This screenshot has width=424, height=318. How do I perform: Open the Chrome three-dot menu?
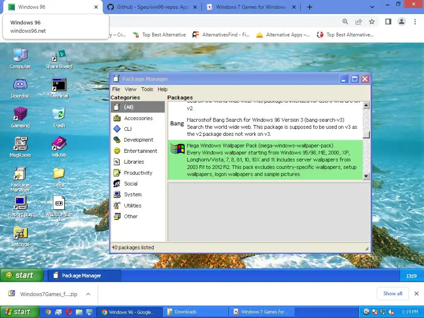(415, 22)
